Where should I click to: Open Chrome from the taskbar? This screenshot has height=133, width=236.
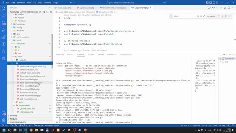click(31, 130)
